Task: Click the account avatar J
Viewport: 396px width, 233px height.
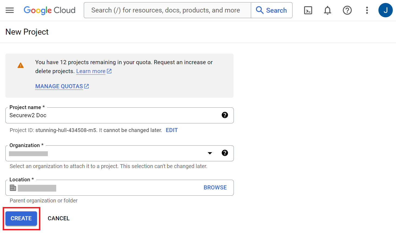Action: (385, 10)
